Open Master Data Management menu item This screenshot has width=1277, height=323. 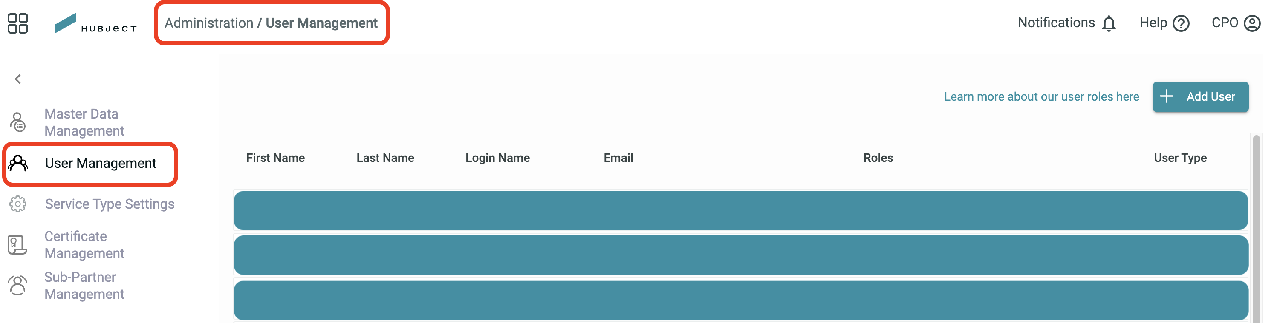point(84,122)
